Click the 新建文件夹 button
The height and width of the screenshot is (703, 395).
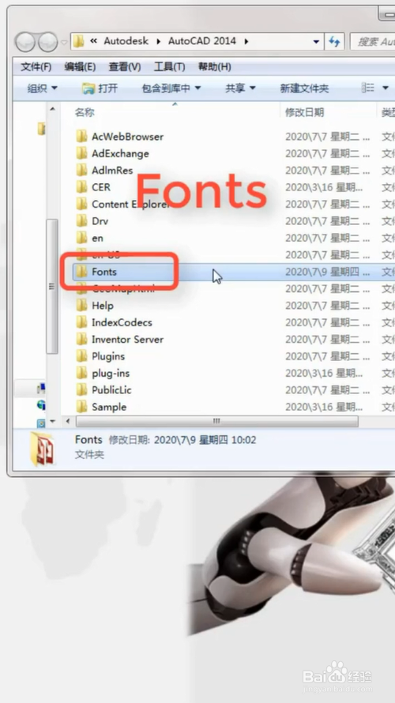tap(304, 88)
